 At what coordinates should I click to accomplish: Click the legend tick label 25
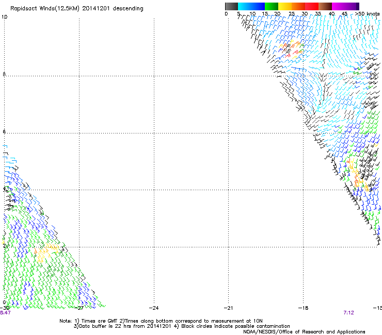(x=292, y=14)
